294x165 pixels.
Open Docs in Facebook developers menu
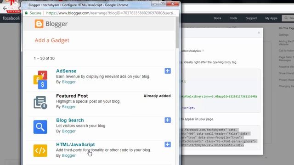tap(217, 18)
